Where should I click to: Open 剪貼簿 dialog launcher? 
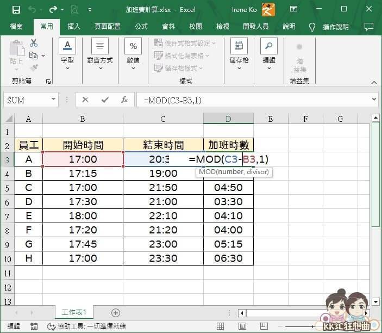(x=48, y=82)
